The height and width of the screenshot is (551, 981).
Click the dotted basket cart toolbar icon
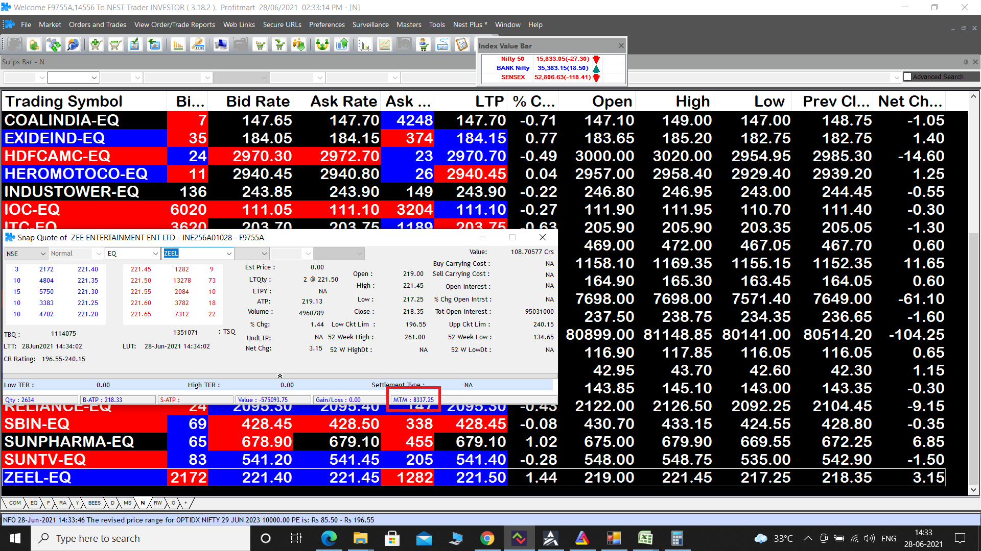coord(261,45)
